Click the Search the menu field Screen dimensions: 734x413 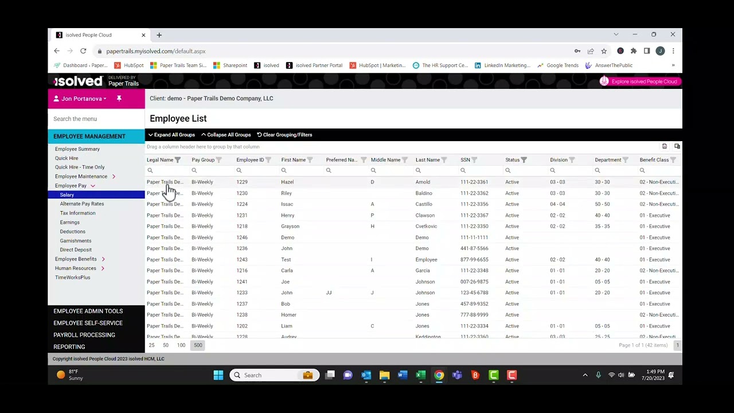96,119
